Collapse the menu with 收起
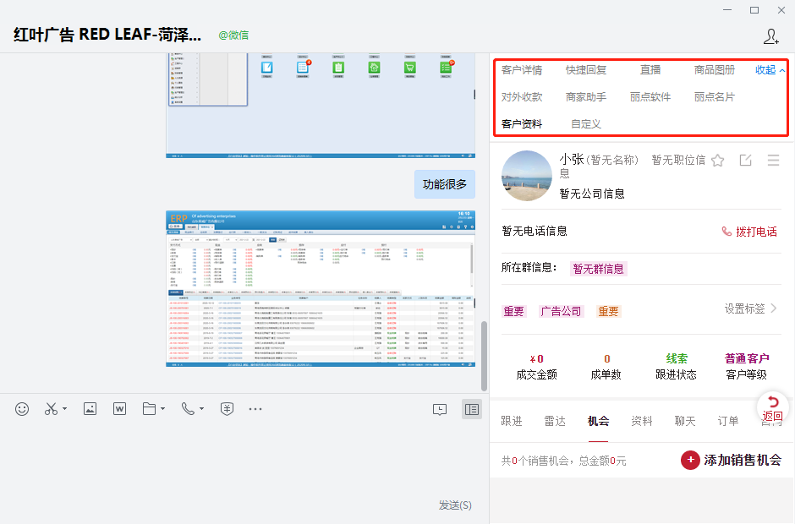The width and height of the screenshot is (795, 524). 770,70
